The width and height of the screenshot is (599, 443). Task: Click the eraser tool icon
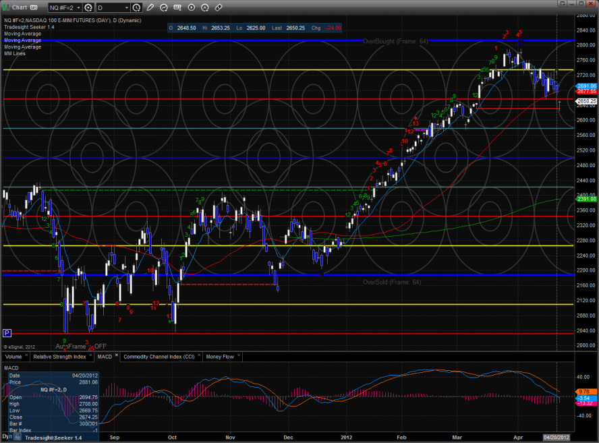click(218, 7)
